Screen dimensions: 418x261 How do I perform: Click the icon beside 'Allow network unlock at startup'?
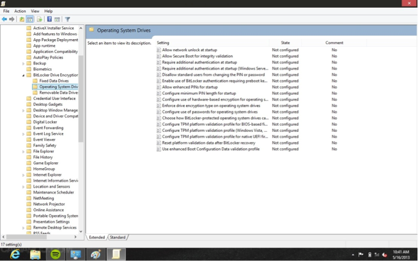[158, 50]
